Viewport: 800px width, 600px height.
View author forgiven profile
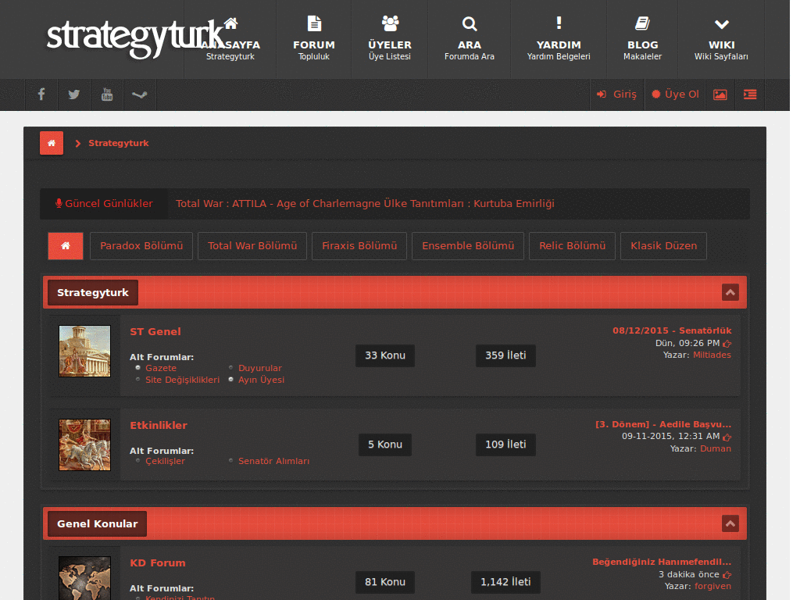coord(712,586)
